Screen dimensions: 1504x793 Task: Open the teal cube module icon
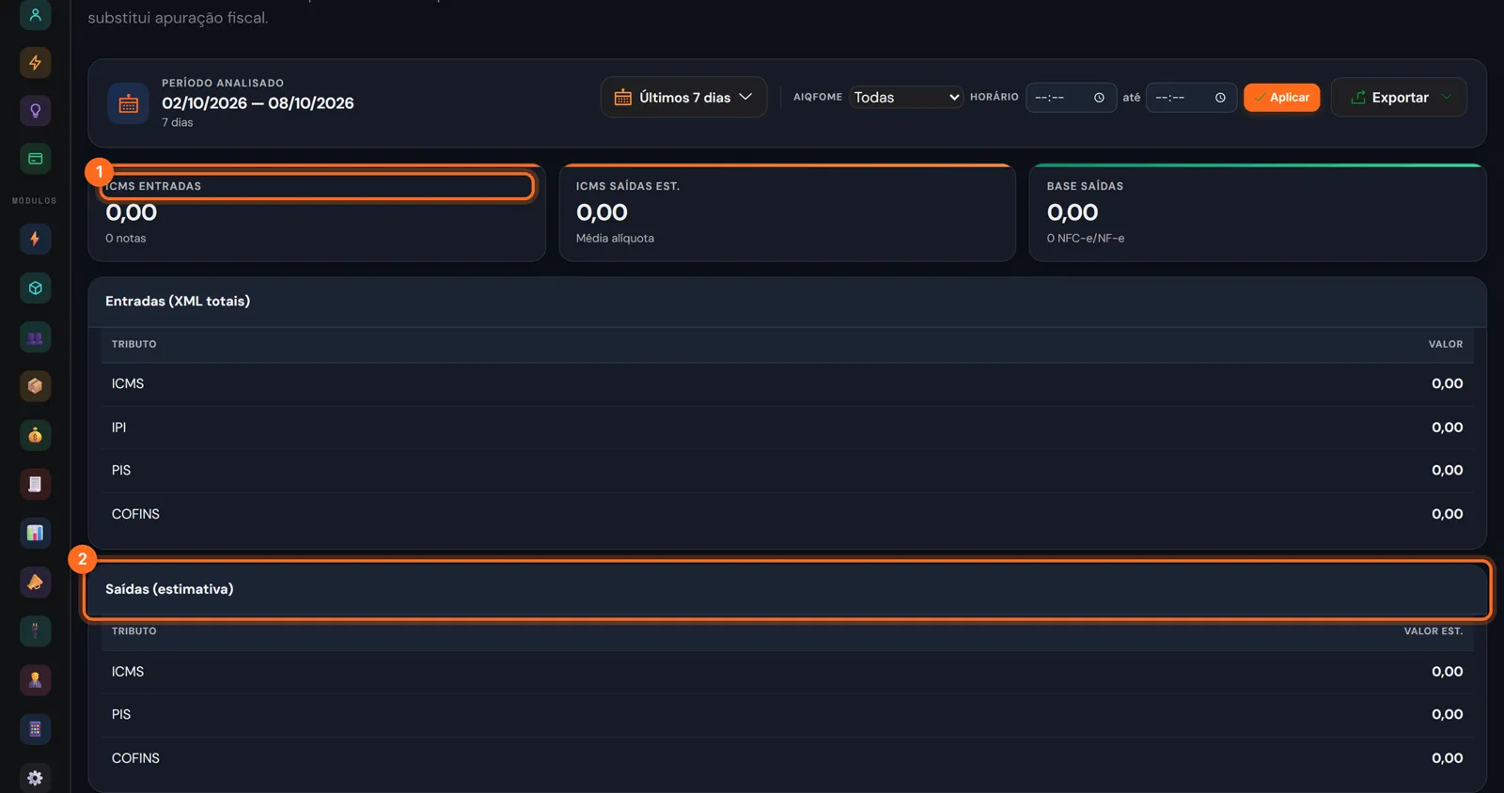tap(35, 288)
